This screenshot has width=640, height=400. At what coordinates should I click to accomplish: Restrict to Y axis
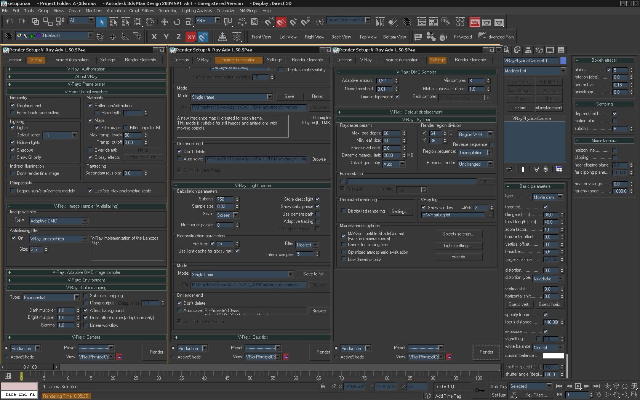click(x=166, y=37)
